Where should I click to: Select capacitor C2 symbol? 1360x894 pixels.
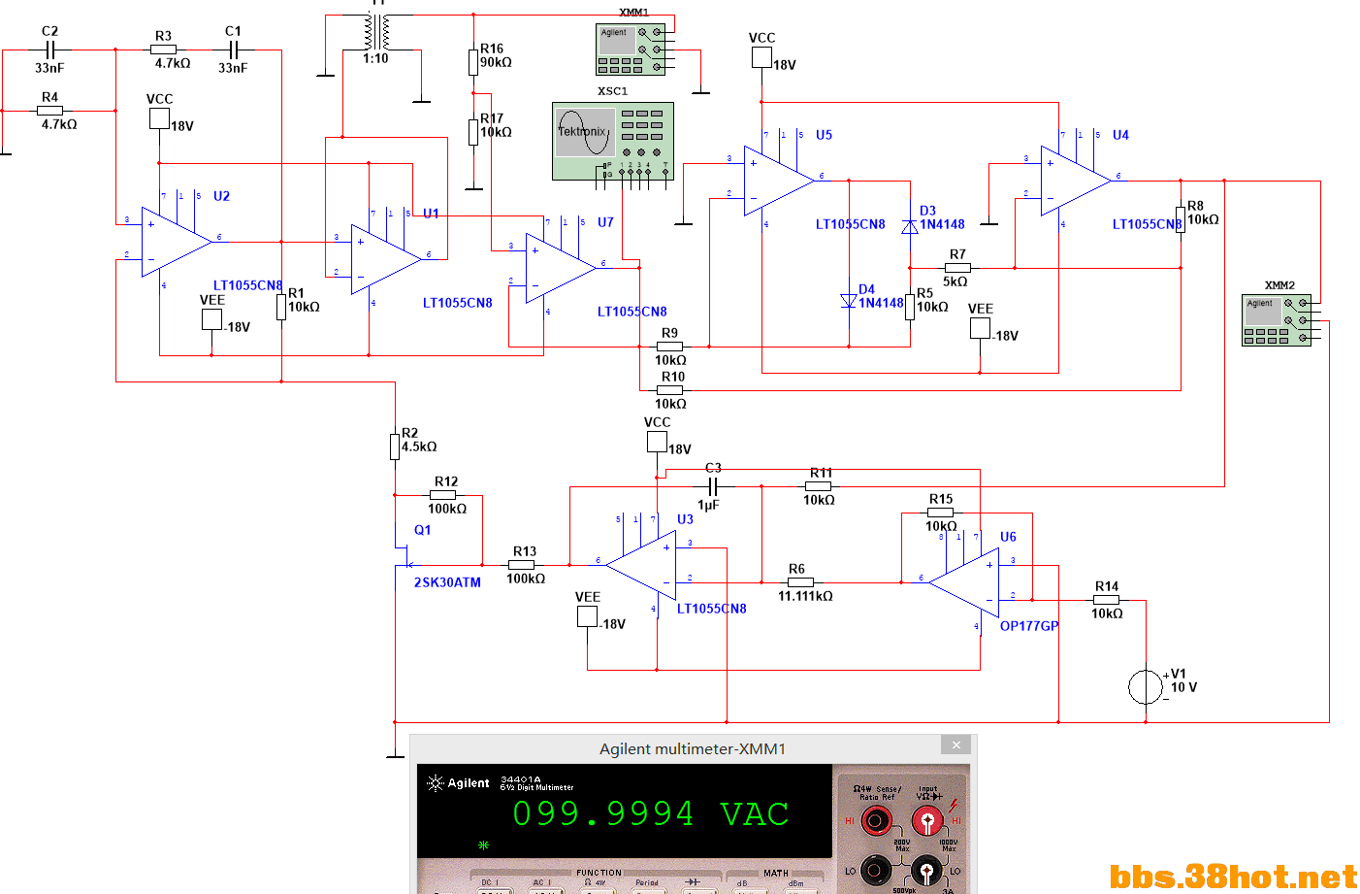[50, 50]
